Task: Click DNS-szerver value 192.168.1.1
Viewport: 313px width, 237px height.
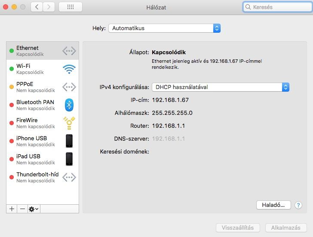Action: 169,139
